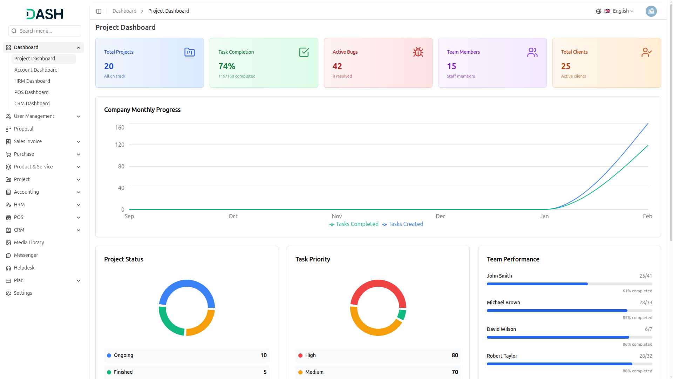
Task: Click the Accounting calculator icon
Action: (8, 192)
